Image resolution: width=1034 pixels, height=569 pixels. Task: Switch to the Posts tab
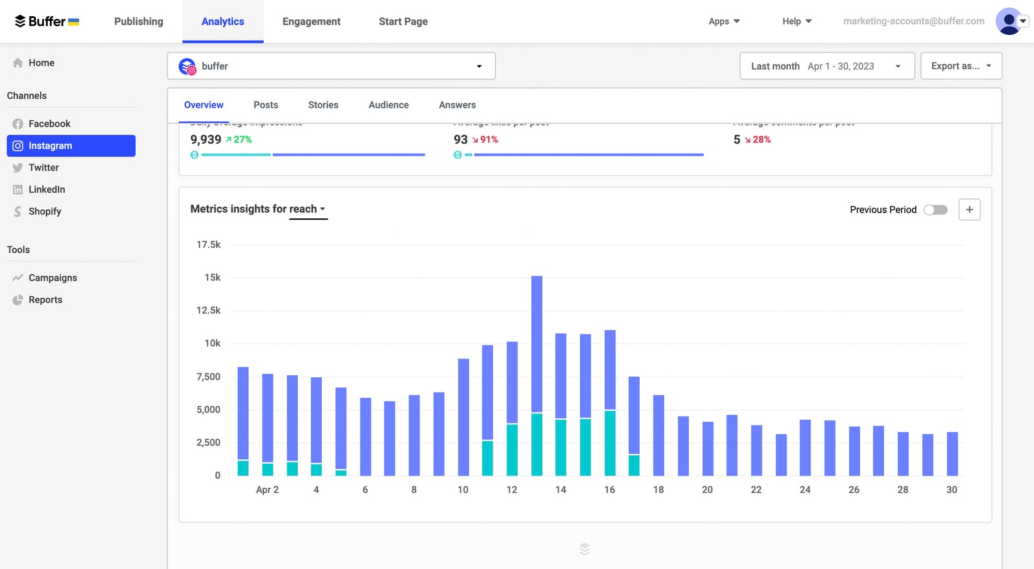point(266,105)
